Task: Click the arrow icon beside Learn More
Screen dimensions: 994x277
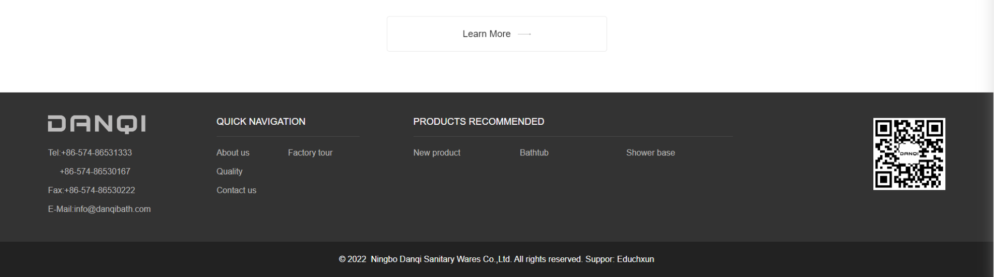Action: pos(524,34)
